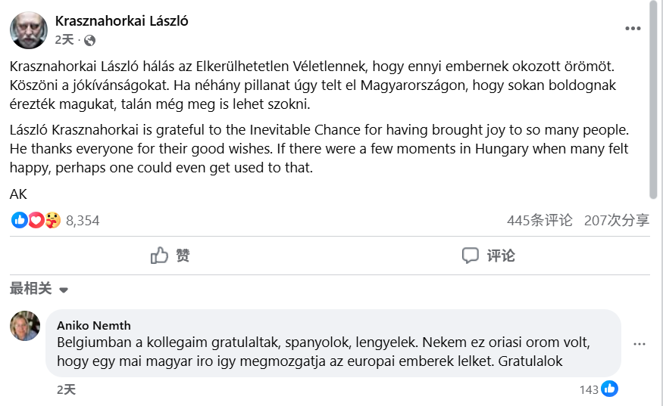Open Krasznahorkai László profile name link

click(121, 21)
